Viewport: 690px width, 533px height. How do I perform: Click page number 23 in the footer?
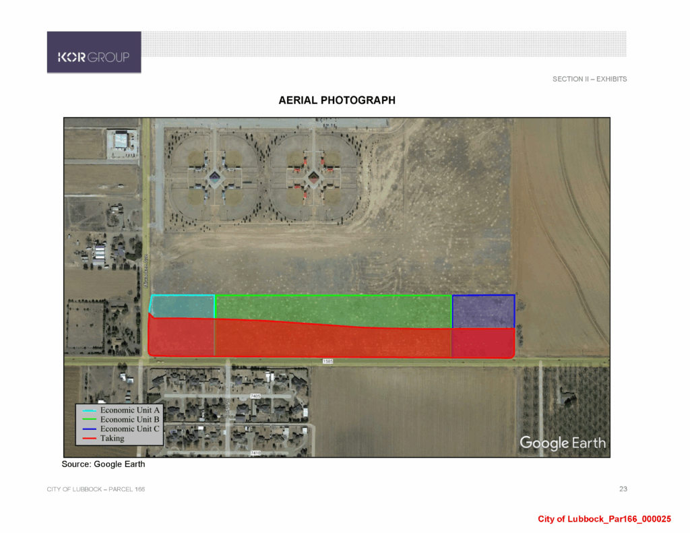623,489
